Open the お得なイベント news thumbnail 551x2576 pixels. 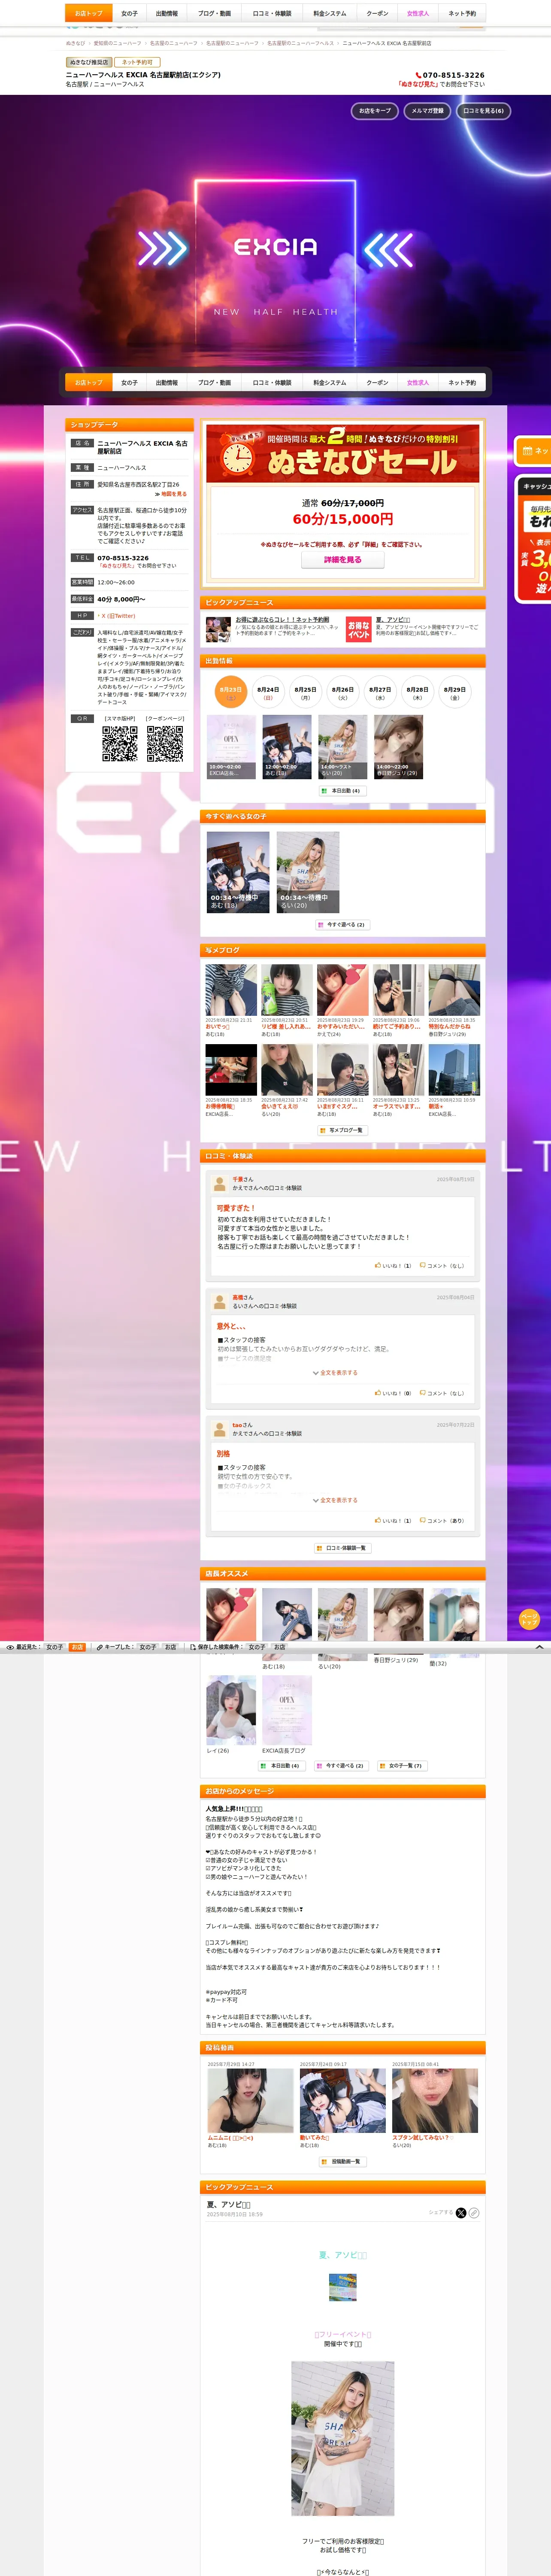point(359,629)
